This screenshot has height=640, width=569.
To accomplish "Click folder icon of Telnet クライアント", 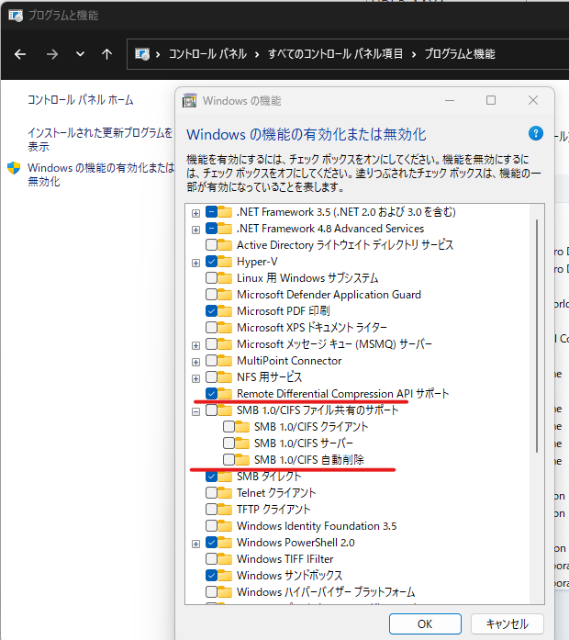I will click(225, 493).
